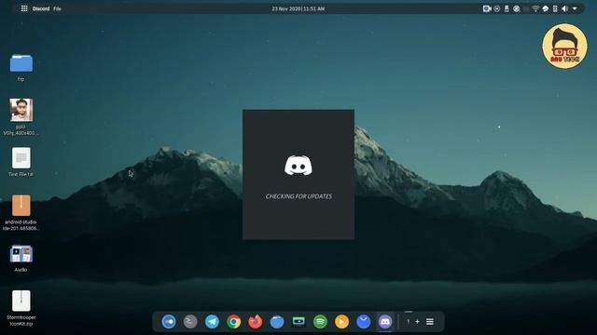Screen dimensions: 597x335
Task: Open the Activities app grid icon
Action: 24,8
